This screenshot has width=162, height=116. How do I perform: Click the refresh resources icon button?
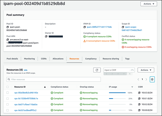[97, 70]
